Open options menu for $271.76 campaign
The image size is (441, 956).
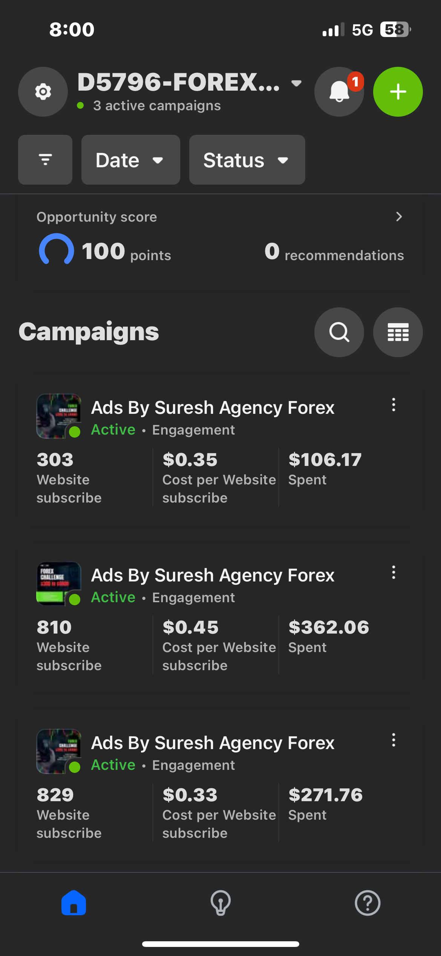point(394,740)
